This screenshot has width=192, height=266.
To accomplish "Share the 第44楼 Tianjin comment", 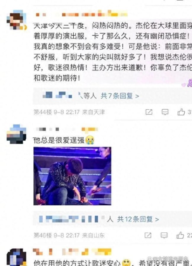I will pos(149,112).
